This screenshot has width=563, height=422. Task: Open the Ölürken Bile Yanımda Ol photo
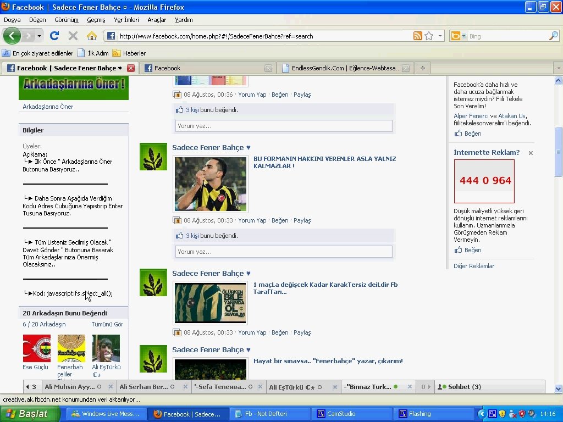(x=211, y=303)
